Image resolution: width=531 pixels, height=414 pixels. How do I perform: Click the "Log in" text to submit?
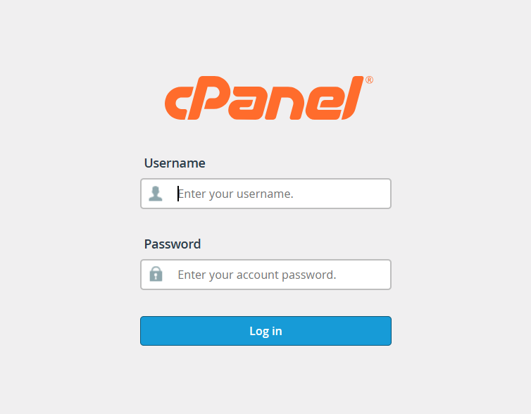pos(265,331)
